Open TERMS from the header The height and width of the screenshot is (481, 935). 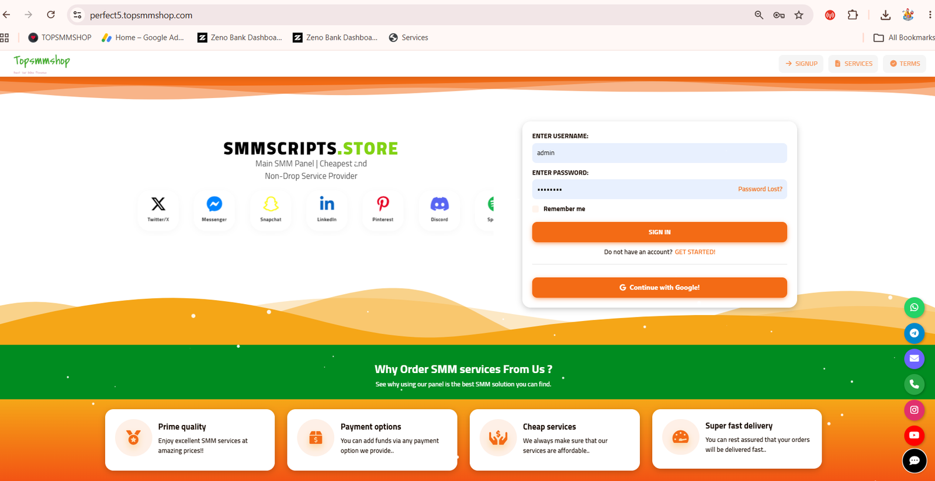905,64
